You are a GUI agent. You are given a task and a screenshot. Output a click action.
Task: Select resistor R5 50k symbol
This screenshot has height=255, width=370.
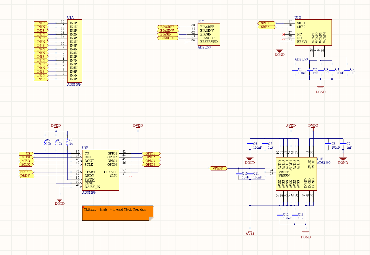(45, 142)
